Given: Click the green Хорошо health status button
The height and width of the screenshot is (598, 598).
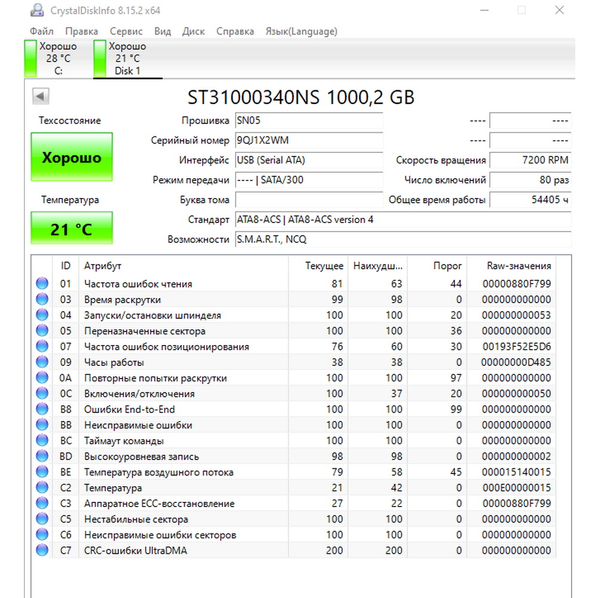Looking at the screenshot, I should [x=72, y=157].
